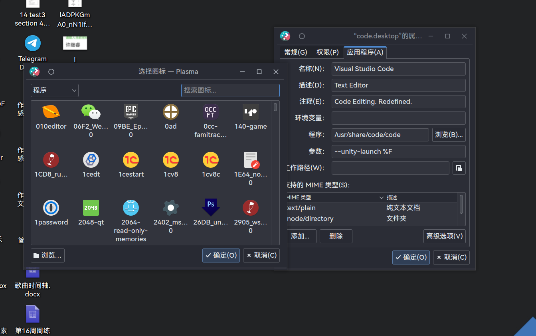Click the code.desktop properties window app icon
The width and height of the screenshot is (536, 336).
(x=285, y=36)
